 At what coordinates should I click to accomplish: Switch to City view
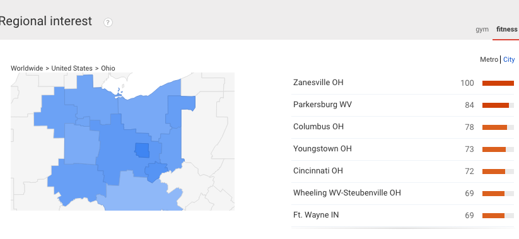509,59
